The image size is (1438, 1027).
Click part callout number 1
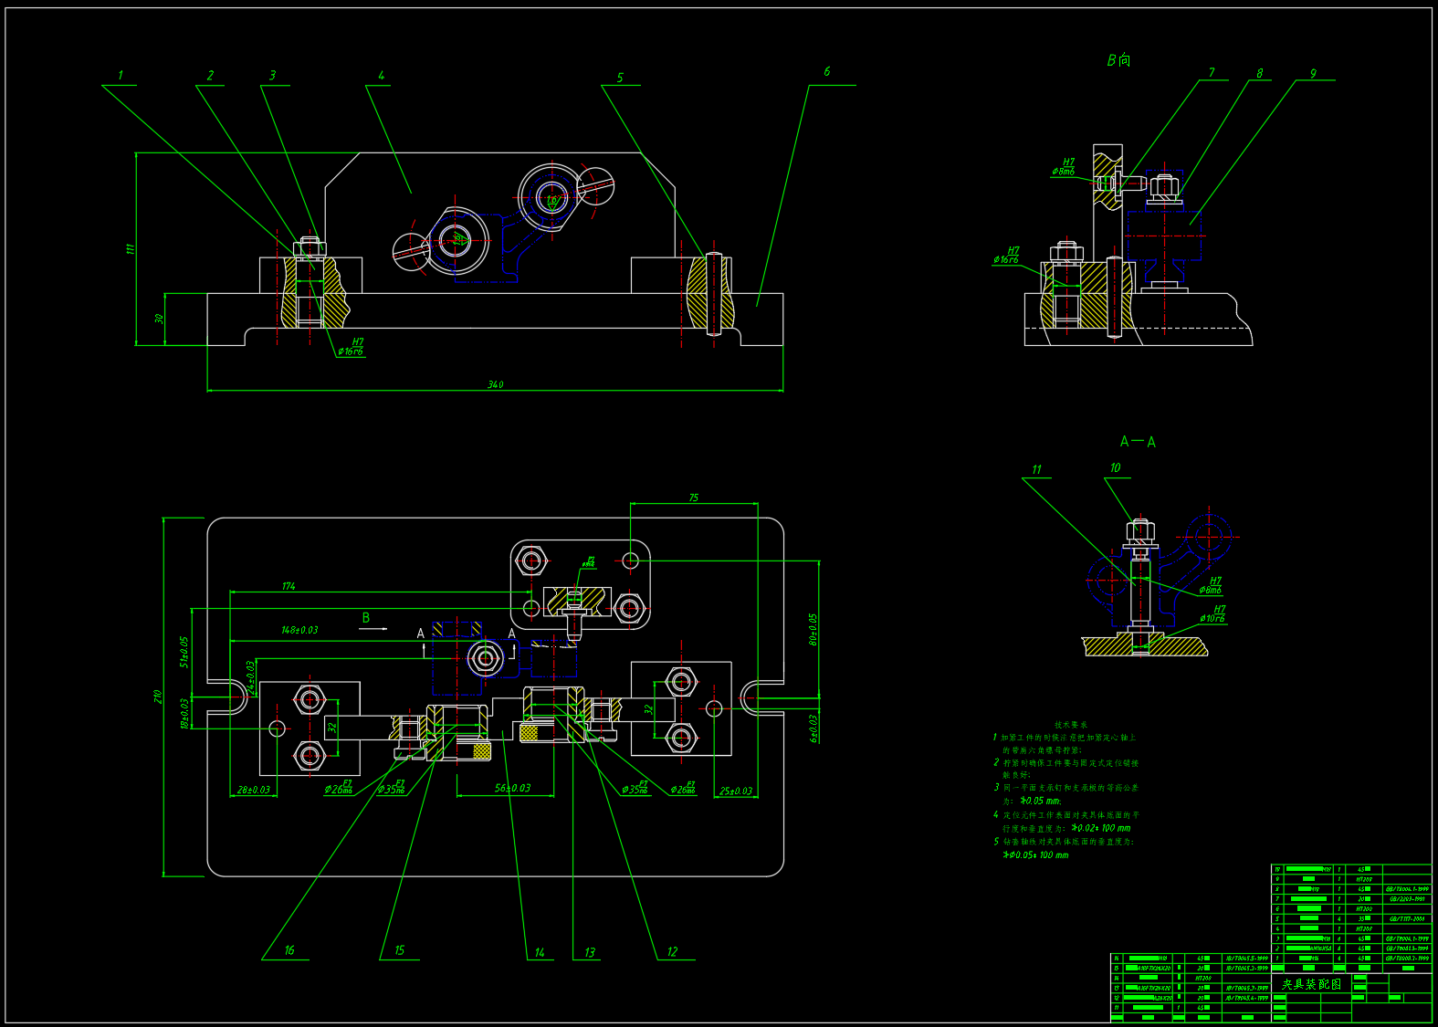point(120,76)
